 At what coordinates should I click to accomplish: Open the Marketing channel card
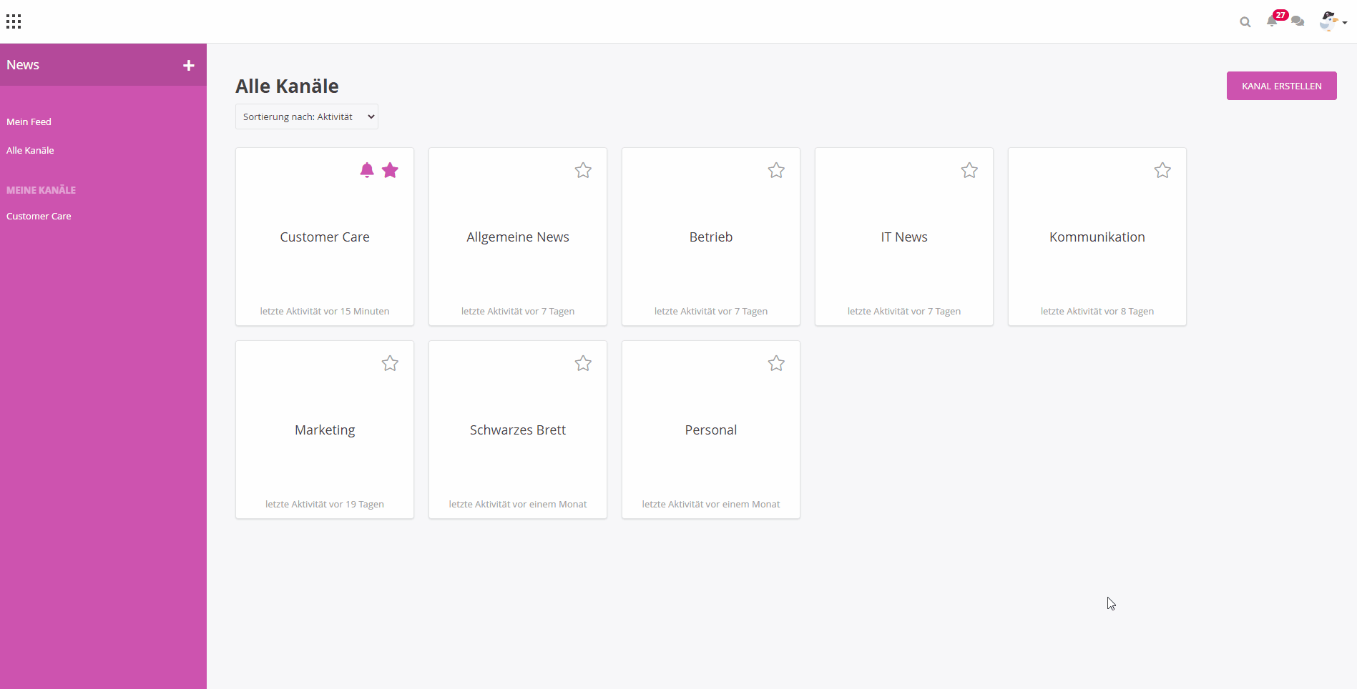[x=325, y=430]
